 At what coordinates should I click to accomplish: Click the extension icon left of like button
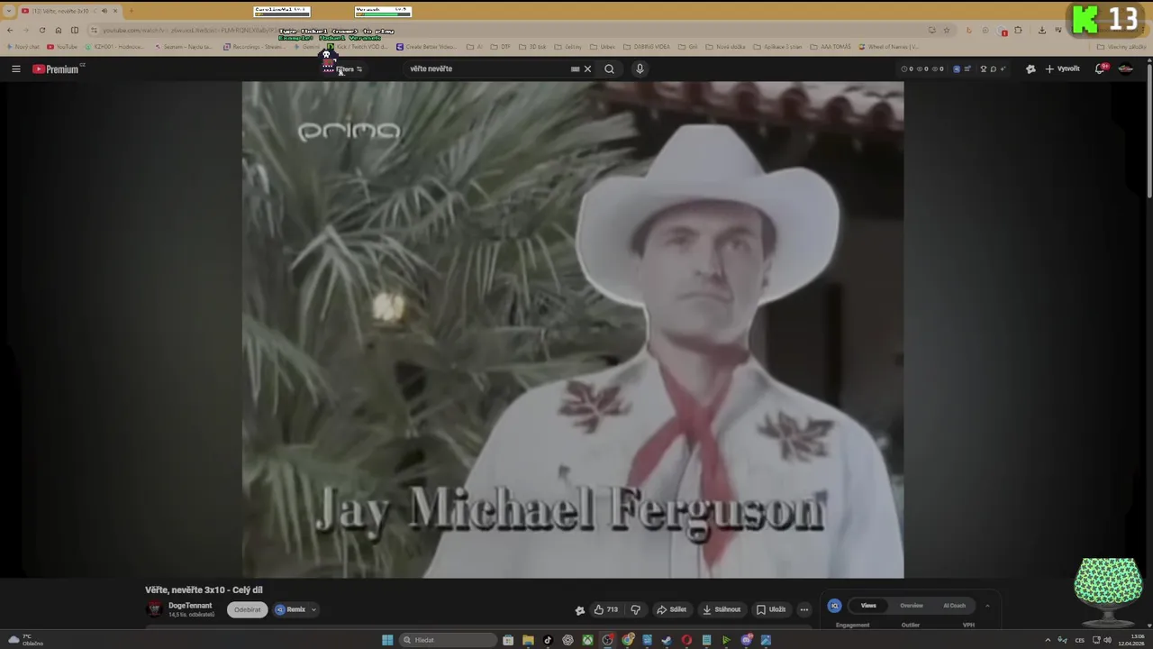[579, 610]
